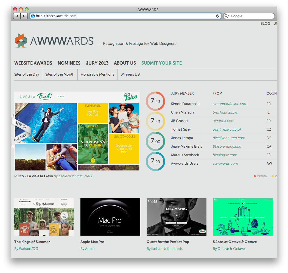Open awwwards.com link in jury table

tap(225, 163)
